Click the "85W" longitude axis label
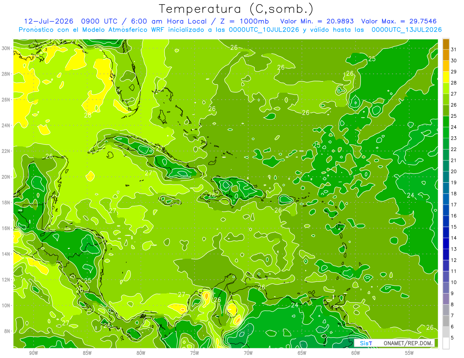Viewport: 464px width, 358px height. [x=87, y=353]
